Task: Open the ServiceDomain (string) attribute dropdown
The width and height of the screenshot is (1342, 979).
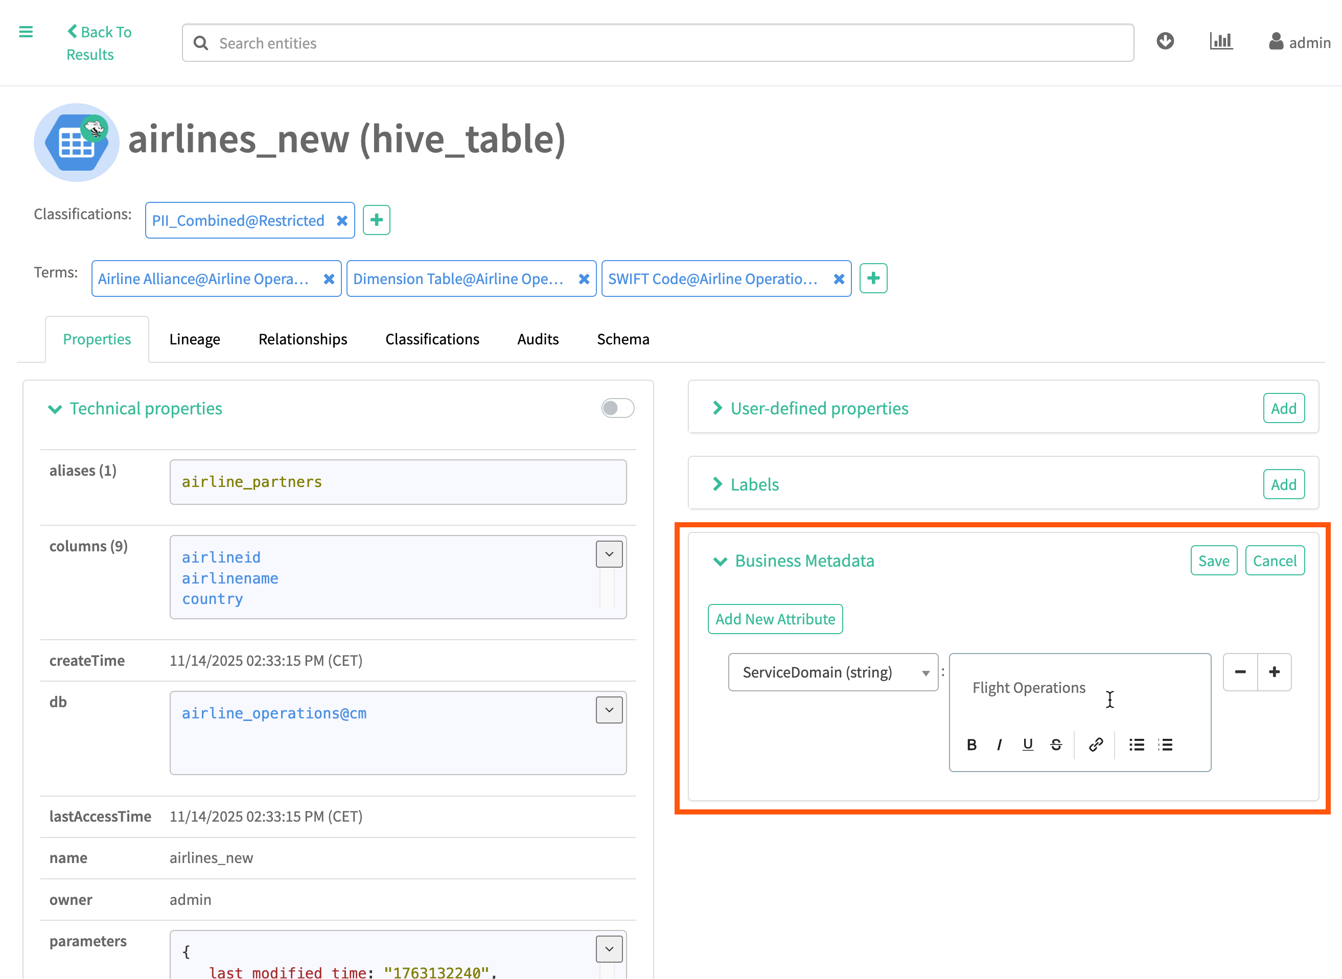Action: [833, 672]
